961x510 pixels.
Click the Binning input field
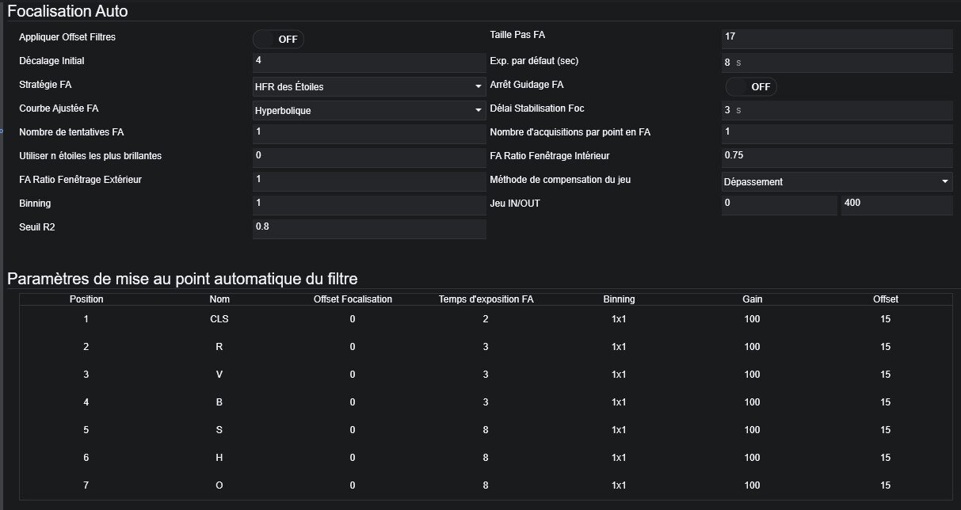(369, 205)
